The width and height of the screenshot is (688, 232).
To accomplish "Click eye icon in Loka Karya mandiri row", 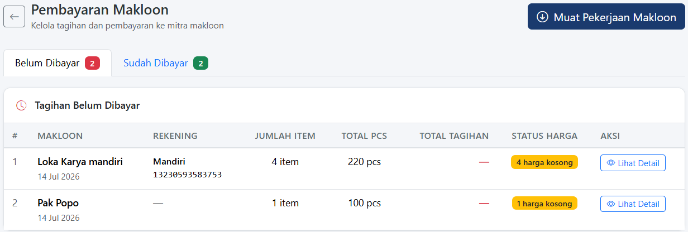I will pos(611,163).
